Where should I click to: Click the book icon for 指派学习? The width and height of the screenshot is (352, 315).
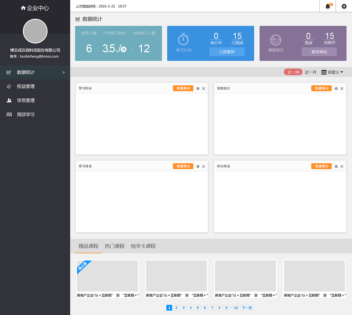(9, 114)
